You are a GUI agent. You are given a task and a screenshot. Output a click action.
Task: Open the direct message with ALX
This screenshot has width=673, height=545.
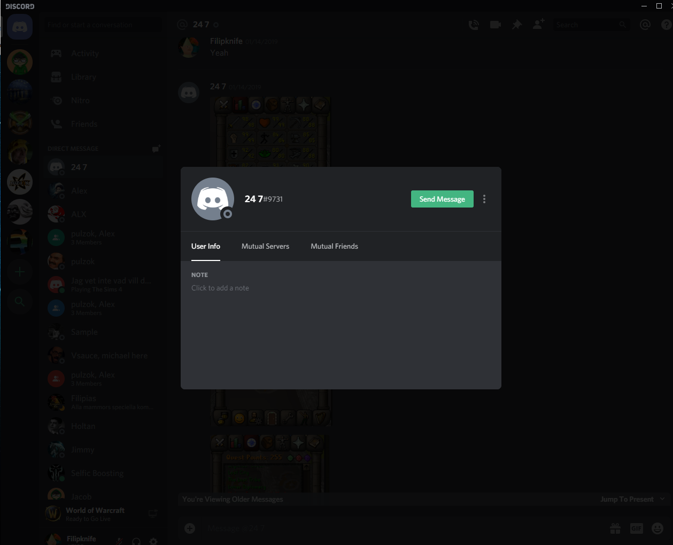coord(104,214)
